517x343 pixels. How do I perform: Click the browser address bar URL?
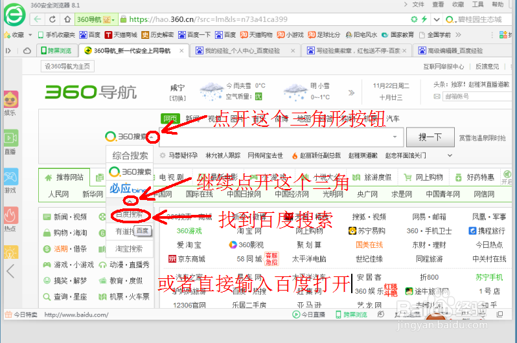pos(208,19)
